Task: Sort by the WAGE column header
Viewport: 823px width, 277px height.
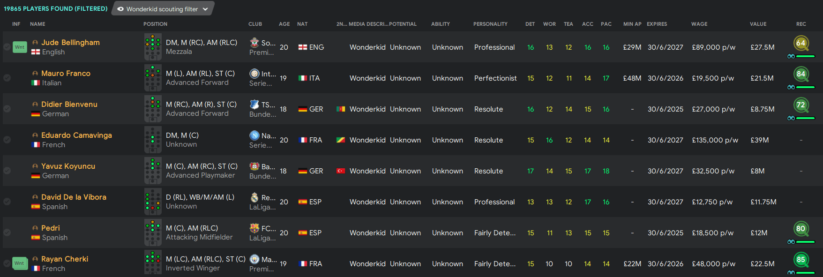Action: coord(699,24)
